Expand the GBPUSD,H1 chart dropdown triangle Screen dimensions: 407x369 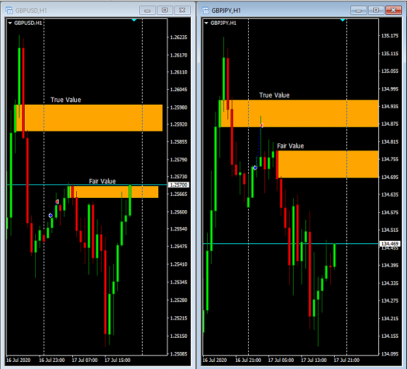pyautogui.click(x=10, y=23)
